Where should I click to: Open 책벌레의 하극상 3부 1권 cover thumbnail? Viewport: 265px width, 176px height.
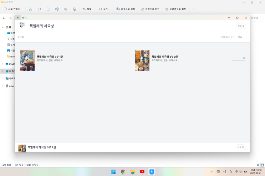[x=27, y=60]
